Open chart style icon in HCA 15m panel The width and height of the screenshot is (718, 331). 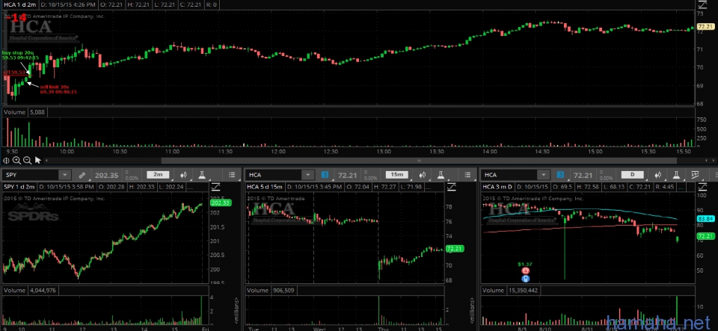tap(423, 175)
